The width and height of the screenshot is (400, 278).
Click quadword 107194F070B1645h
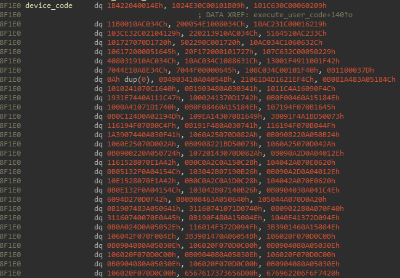point(301,107)
